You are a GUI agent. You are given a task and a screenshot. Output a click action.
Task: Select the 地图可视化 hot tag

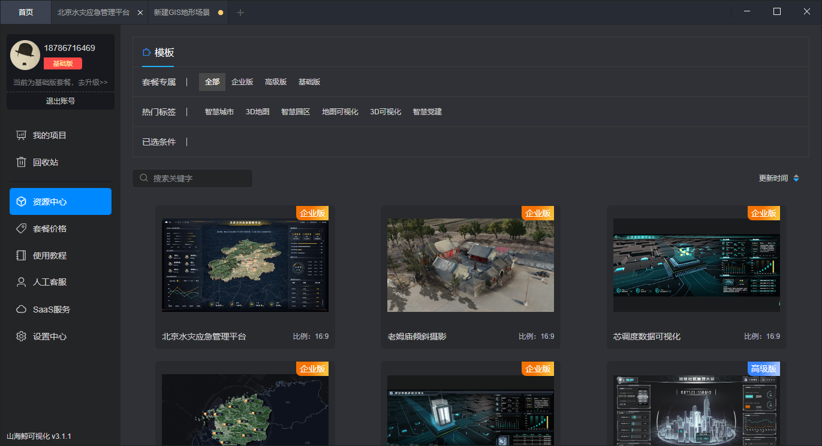click(x=340, y=112)
